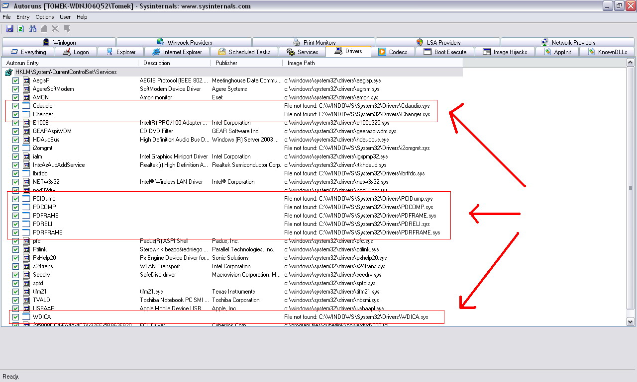Click the blank file icon beside lbrtfdc

click(x=26, y=173)
